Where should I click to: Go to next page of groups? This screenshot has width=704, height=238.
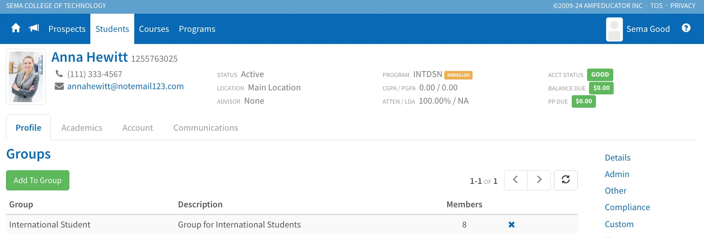[539, 180]
